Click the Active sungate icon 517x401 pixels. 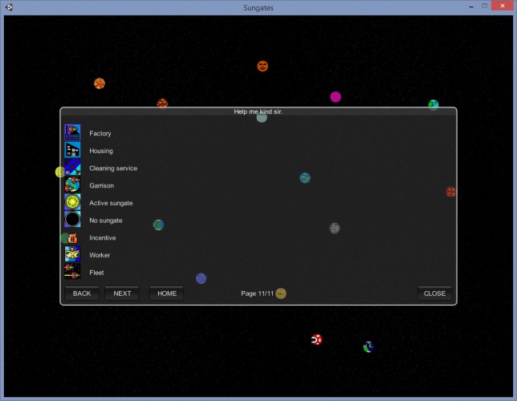72,202
